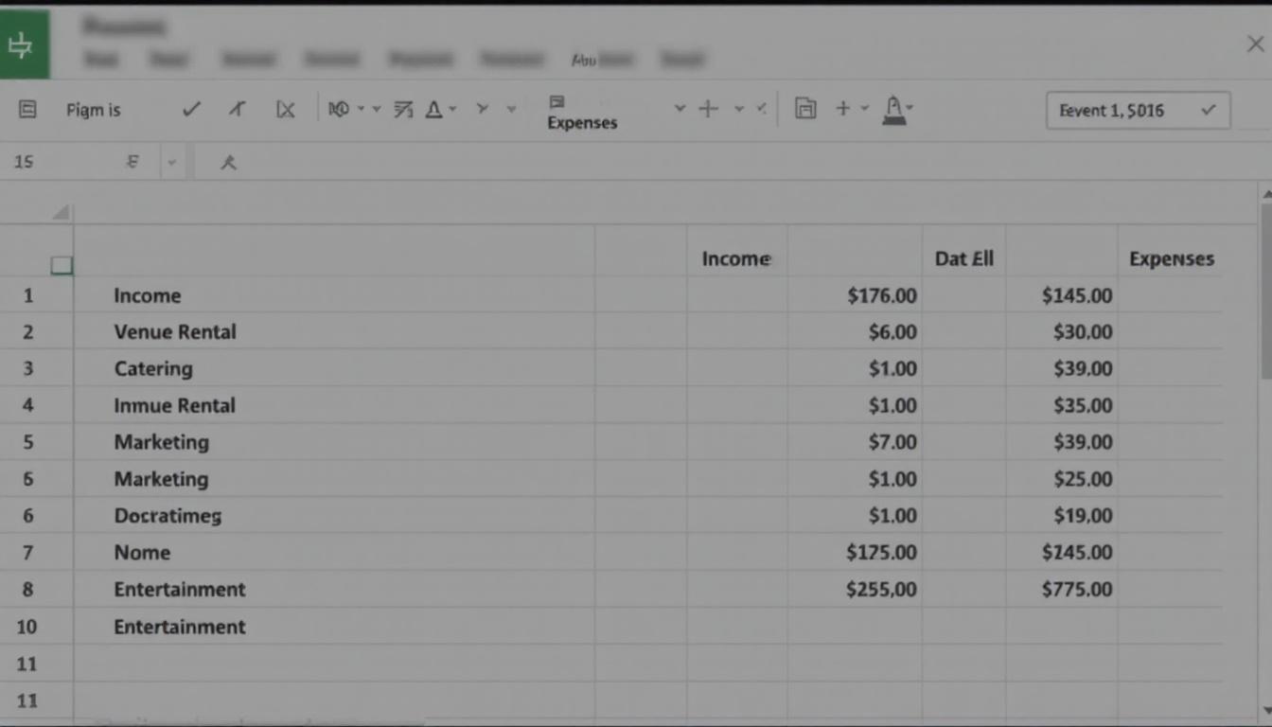This screenshot has width=1272, height=727.
Task: Select the Expenses column header cell
Action: [x=1171, y=258]
